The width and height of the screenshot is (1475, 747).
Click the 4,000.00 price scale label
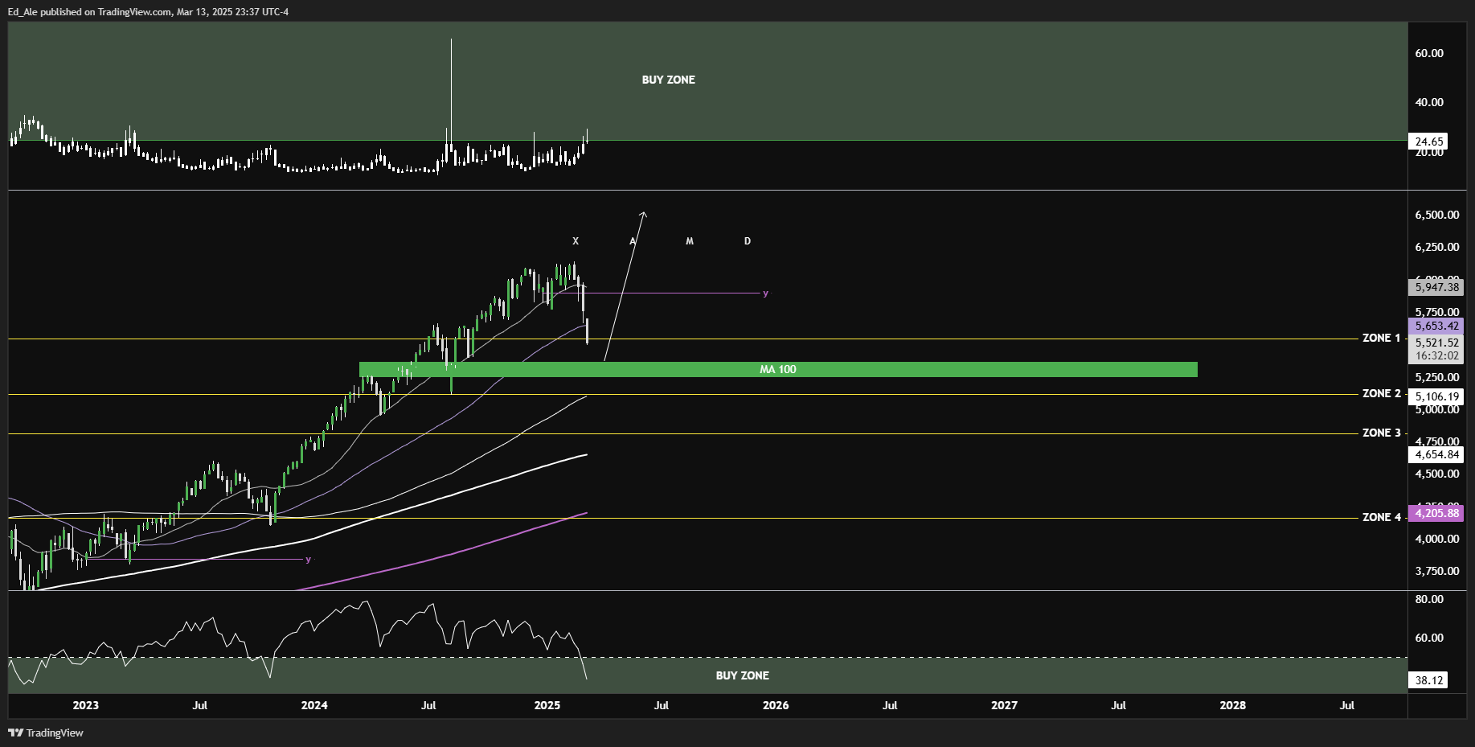click(1436, 539)
